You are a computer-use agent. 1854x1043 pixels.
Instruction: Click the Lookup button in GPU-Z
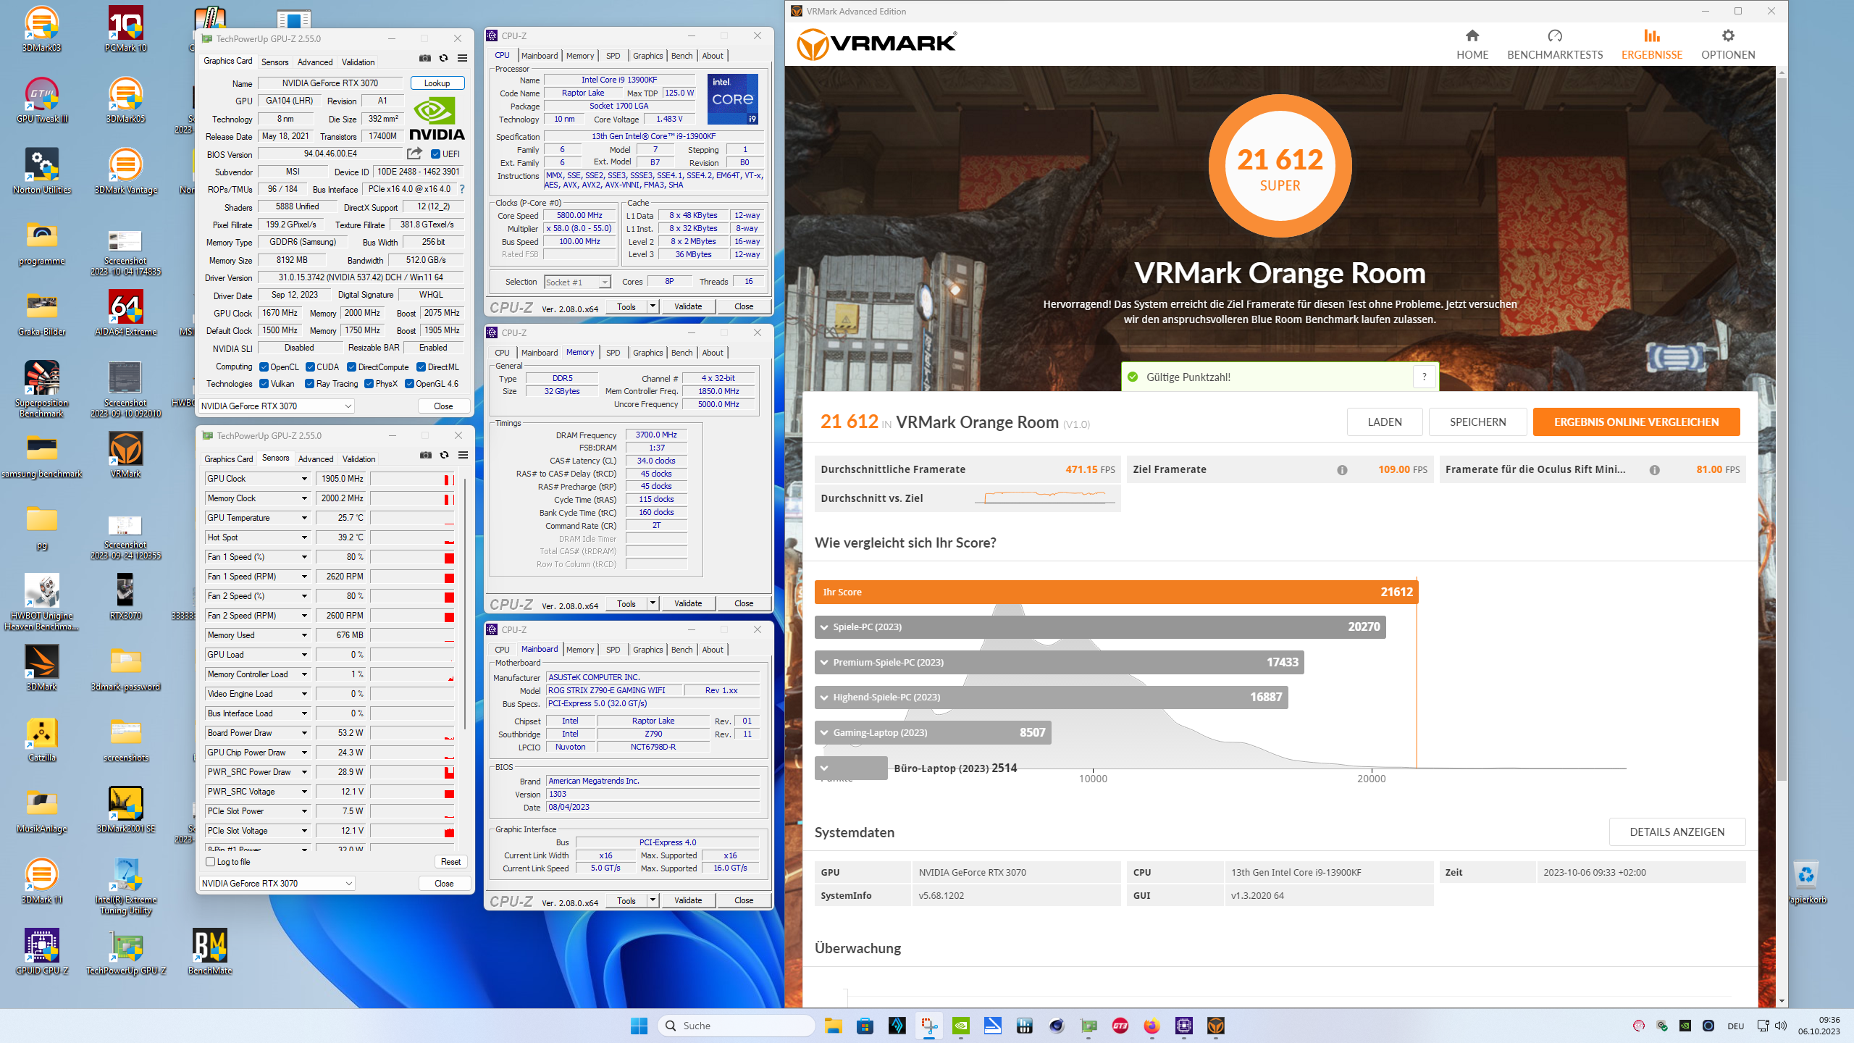[437, 83]
